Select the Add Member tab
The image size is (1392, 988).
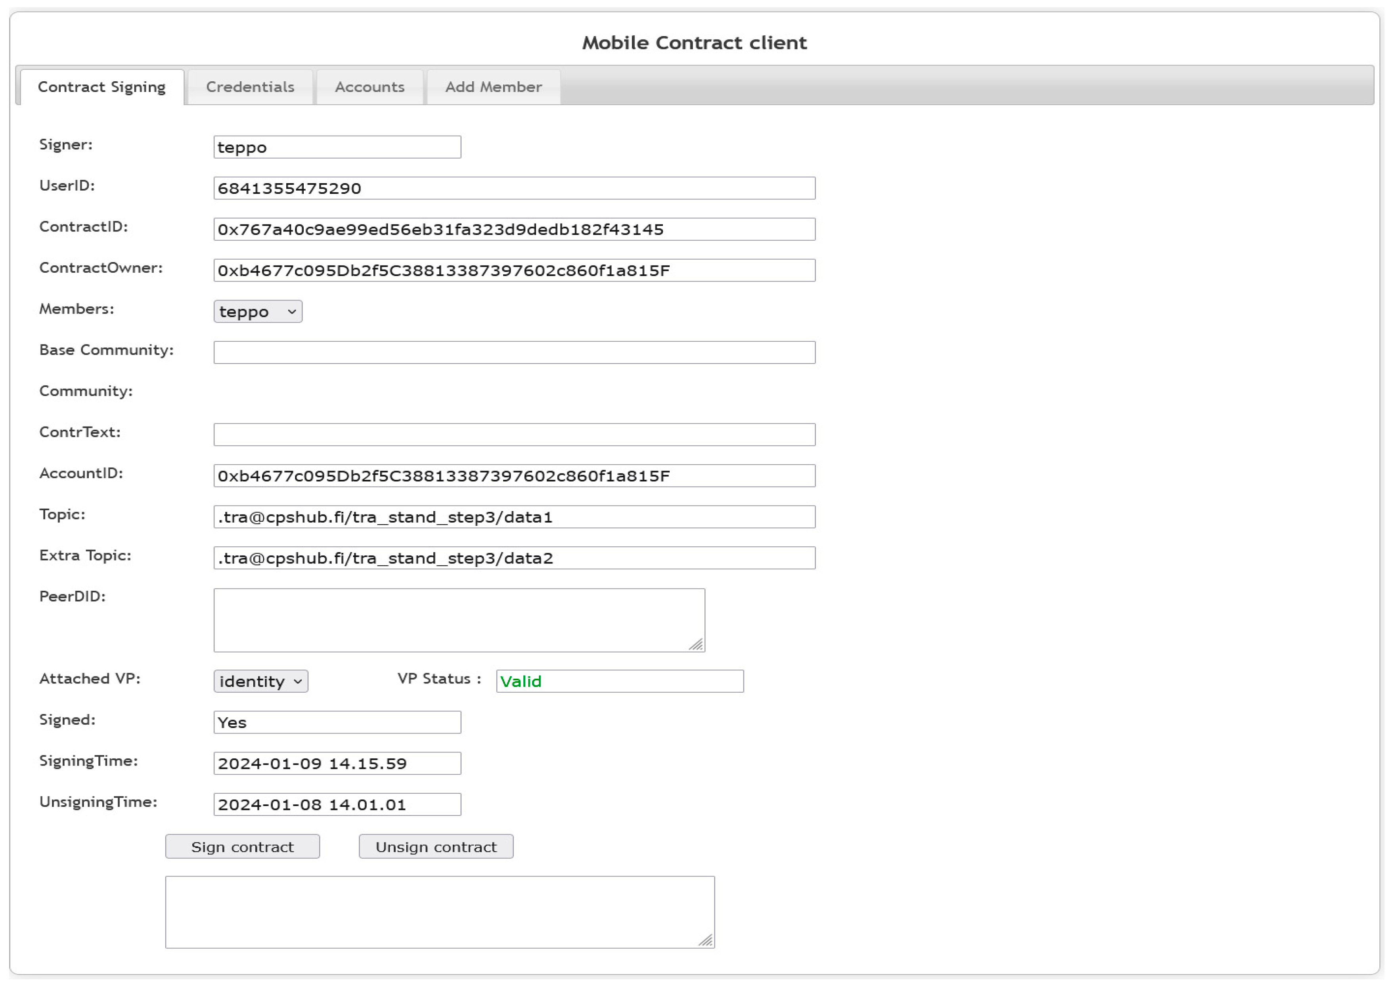tap(493, 87)
